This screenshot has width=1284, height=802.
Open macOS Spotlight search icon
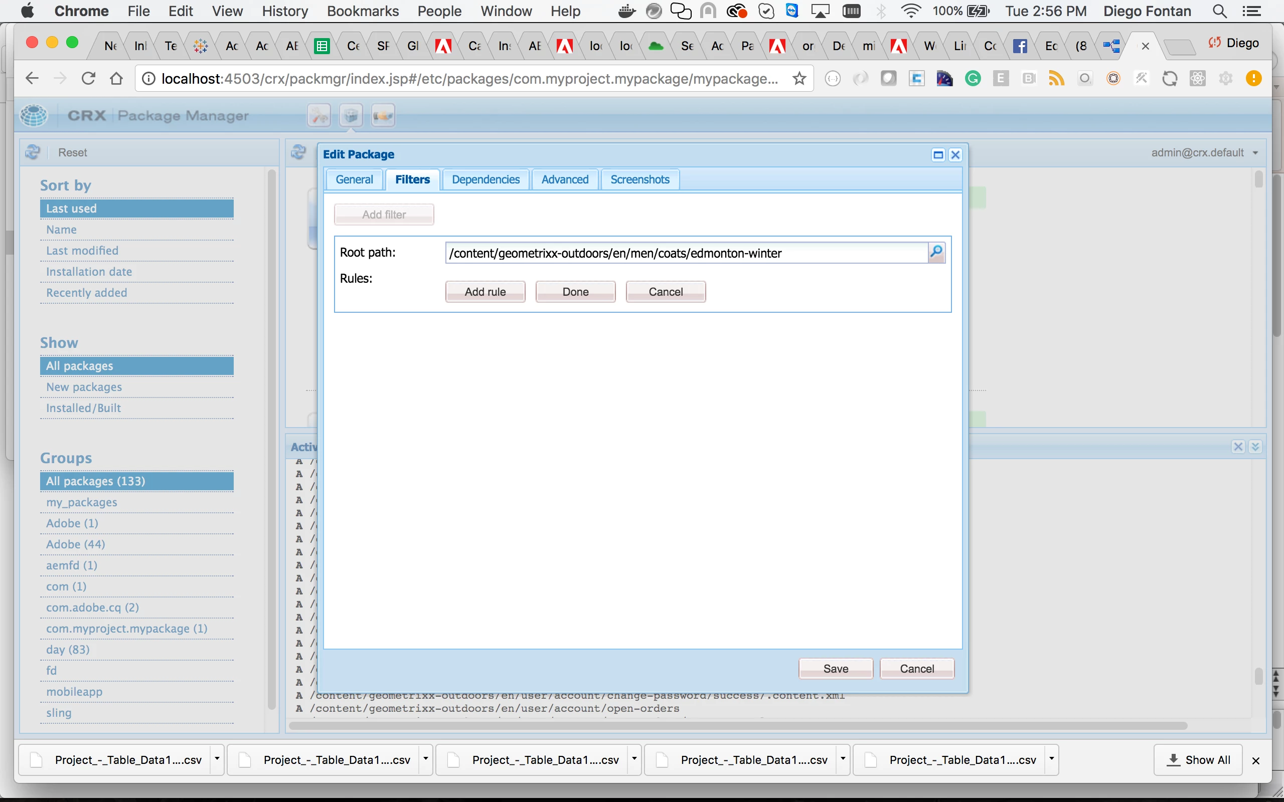(x=1219, y=11)
